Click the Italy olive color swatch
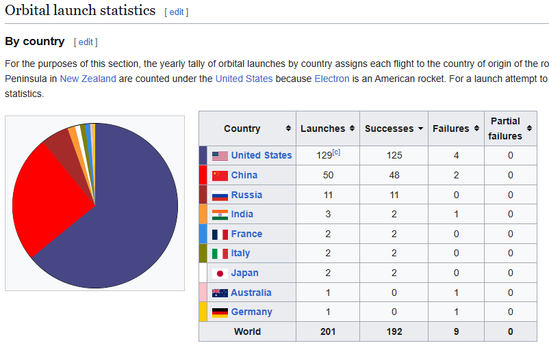Screen dimensions: 549x354 [x=203, y=254]
